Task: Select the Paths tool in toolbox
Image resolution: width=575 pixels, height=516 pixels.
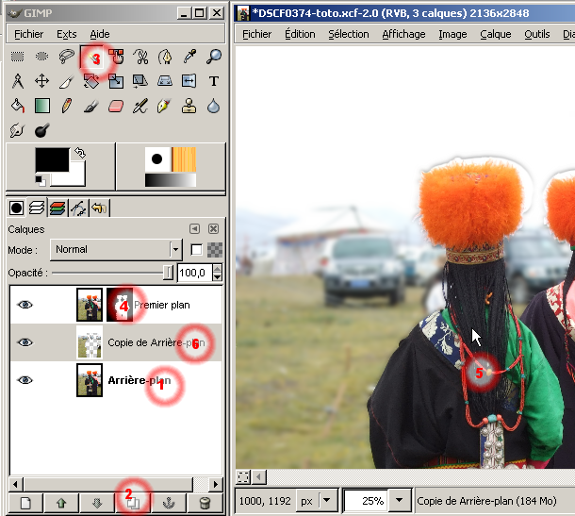Action: click(165, 57)
